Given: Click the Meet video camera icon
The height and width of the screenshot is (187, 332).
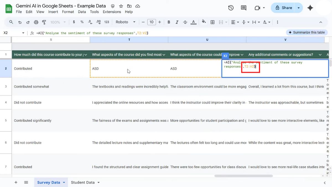Looking at the screenshot, I should click(258, 8).
